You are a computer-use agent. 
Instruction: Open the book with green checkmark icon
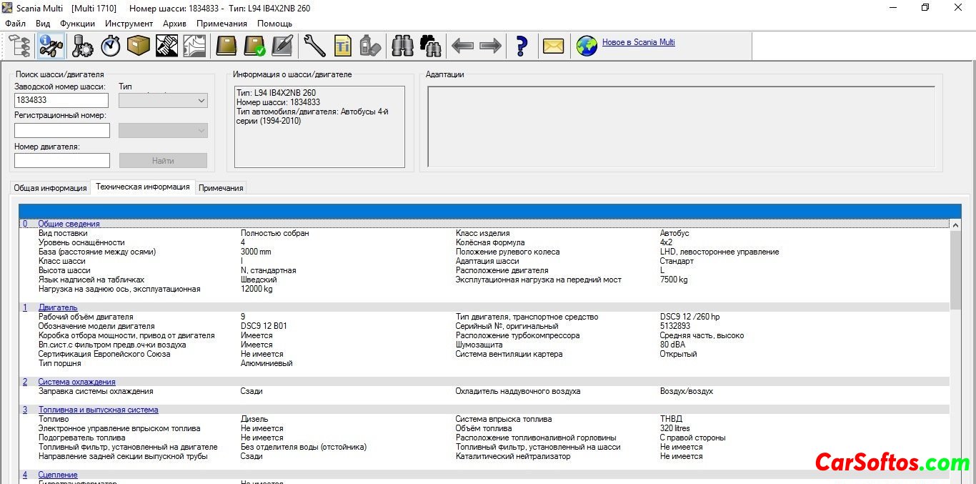[x=254, y=46]
